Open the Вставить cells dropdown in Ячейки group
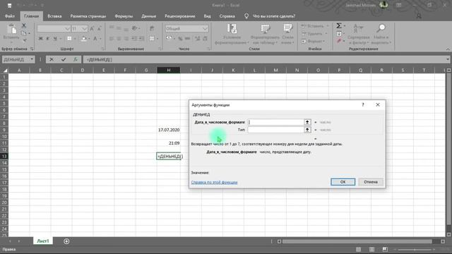This screenshot has height=254, width=452. click(x=315, y=26)
